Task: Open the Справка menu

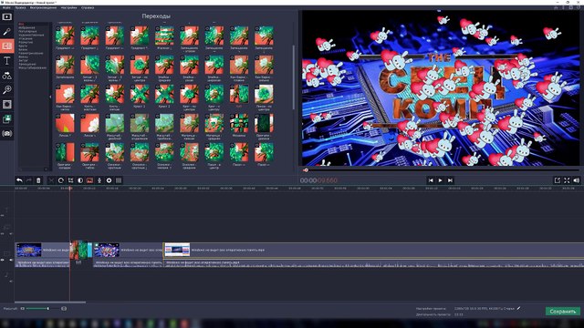Action: [88, 7]
